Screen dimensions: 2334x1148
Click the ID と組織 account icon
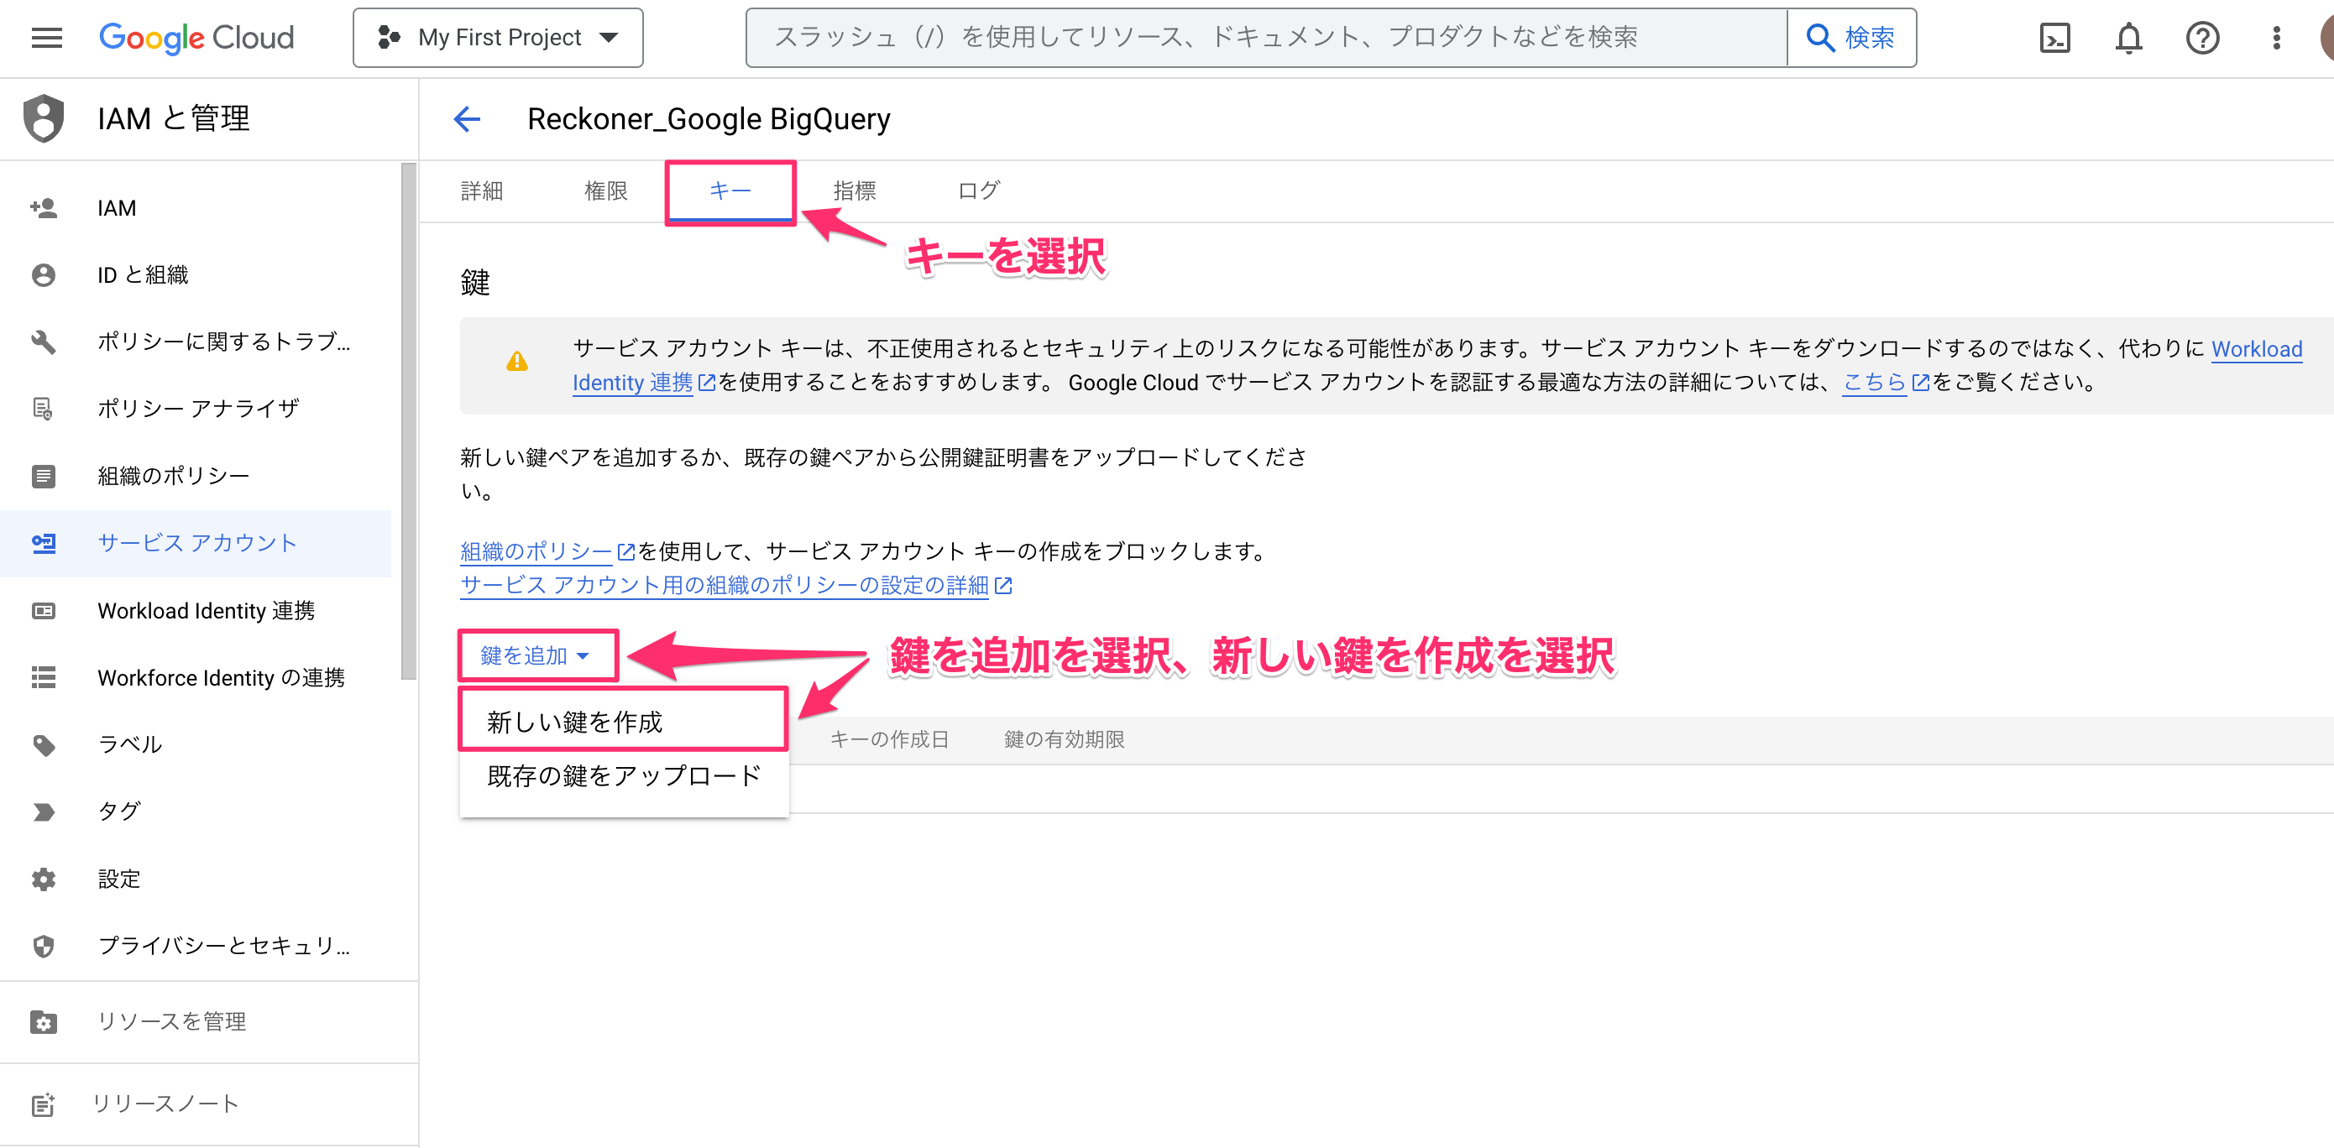pos(44,275)
